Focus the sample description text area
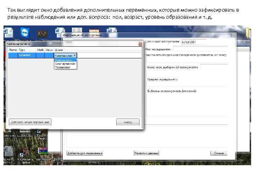The width and height of the screenshot is (255, 191). tap(187, 105)
